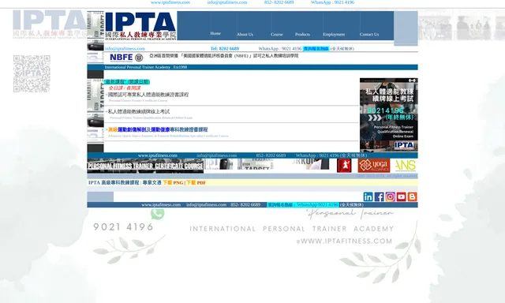Viewport: 505px width, 303px height.
Task: Open the Home menu item
Action: coord(215,33)
